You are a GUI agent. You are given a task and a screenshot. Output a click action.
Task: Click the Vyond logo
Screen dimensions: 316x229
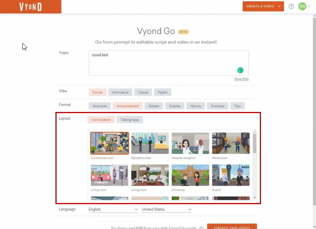[31, 7]
